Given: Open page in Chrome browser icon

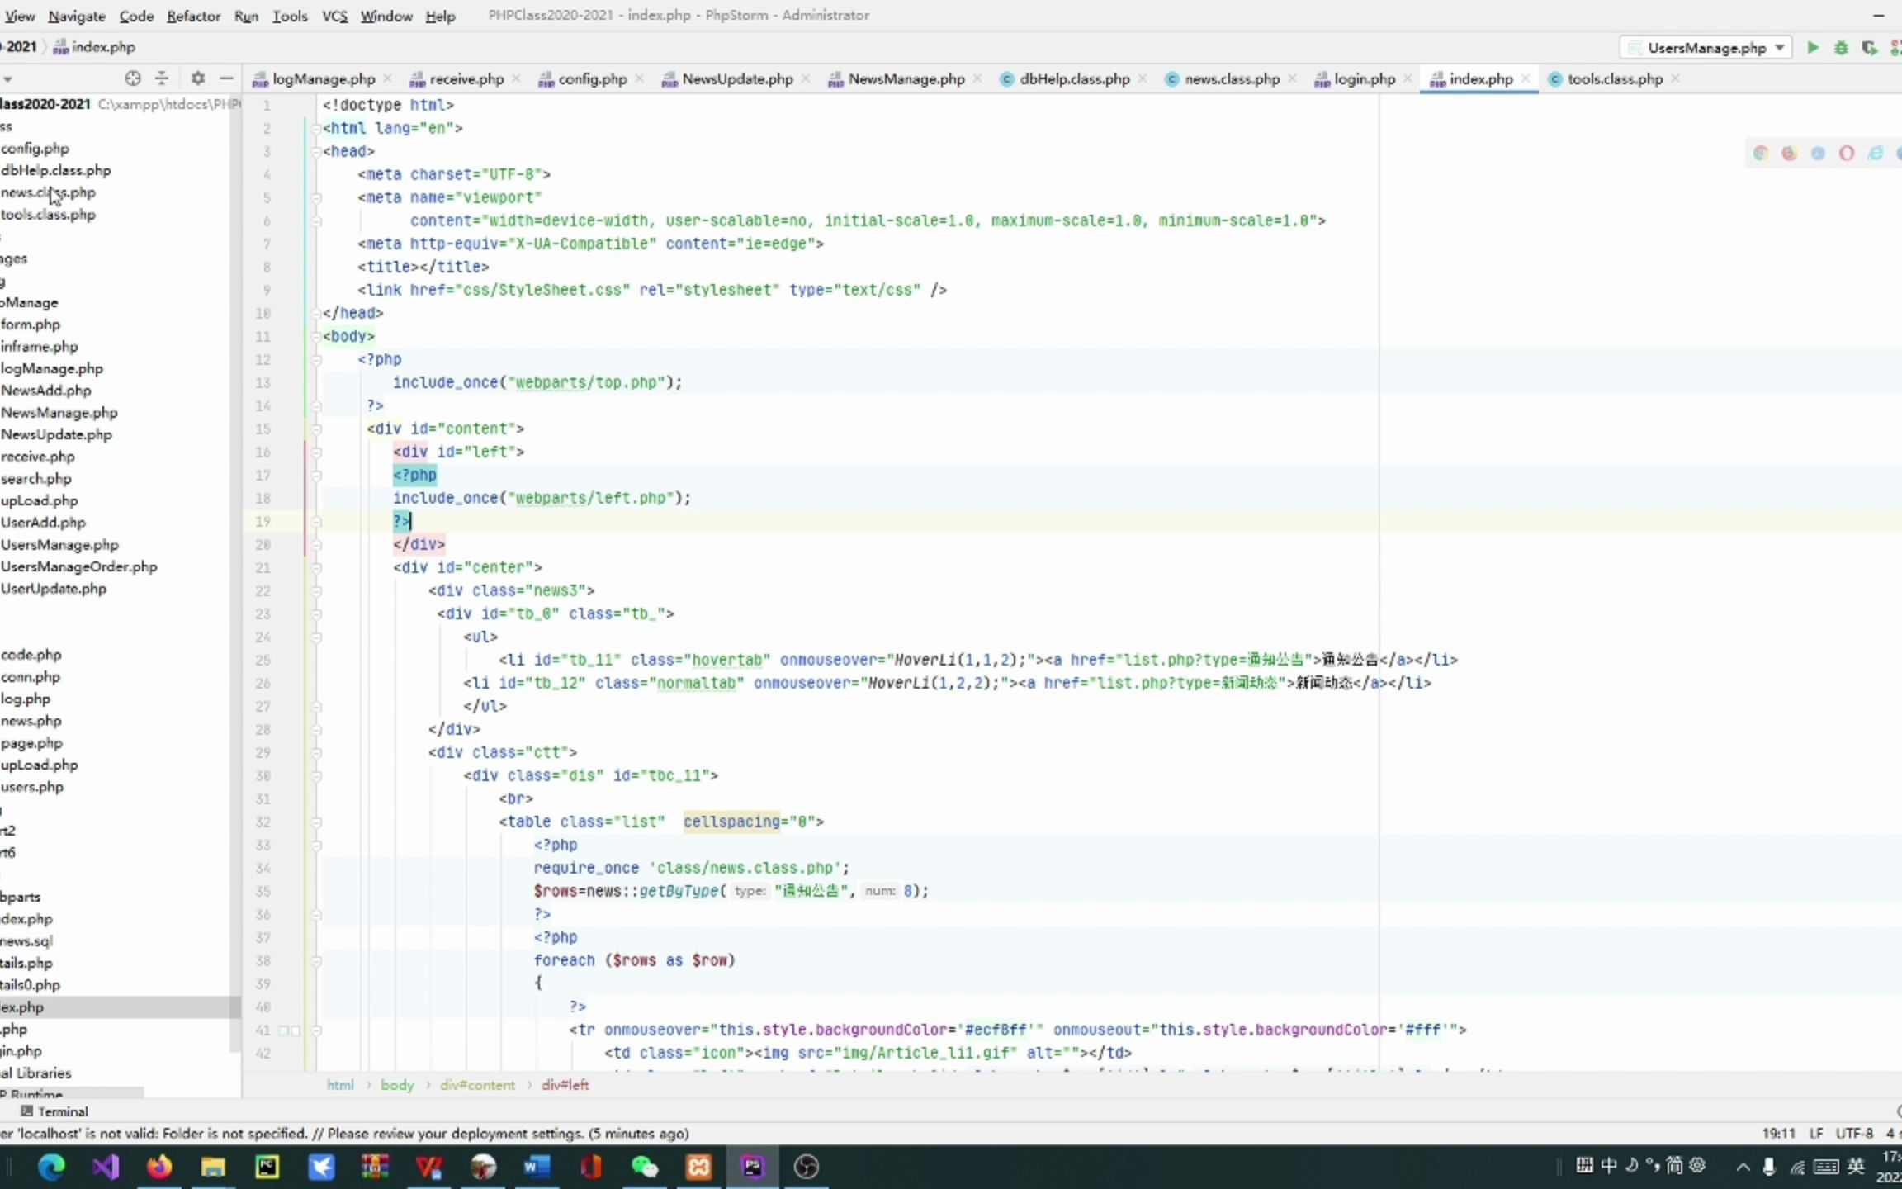Looking at the screenshot, I should tap(1760, 154).
